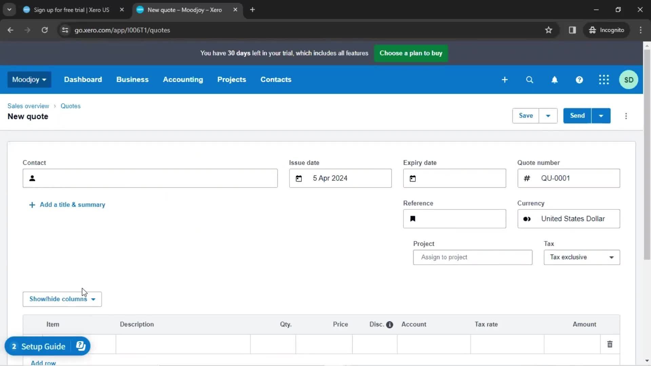Click Add a title & summary
Viewport: 651px width, 366px height.
pos(67,205)
